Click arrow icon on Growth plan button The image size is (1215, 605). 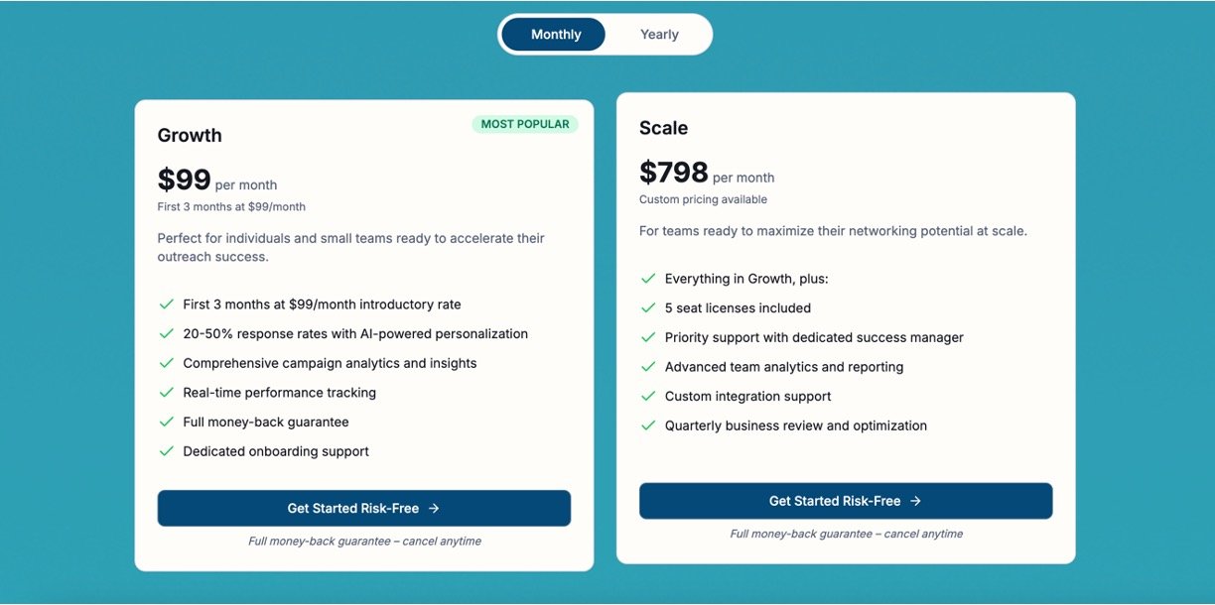coord(434,508)
